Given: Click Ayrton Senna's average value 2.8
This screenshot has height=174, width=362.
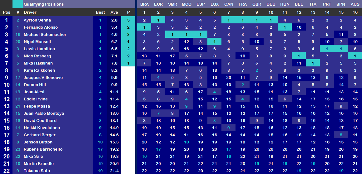Looking at the screenshot, I should (114, 20).
